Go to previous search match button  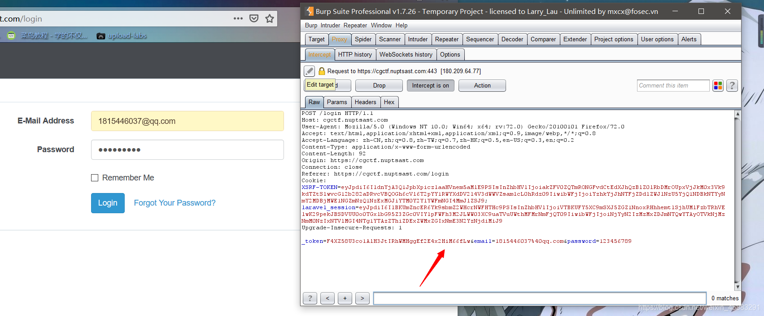pos(327,298)
